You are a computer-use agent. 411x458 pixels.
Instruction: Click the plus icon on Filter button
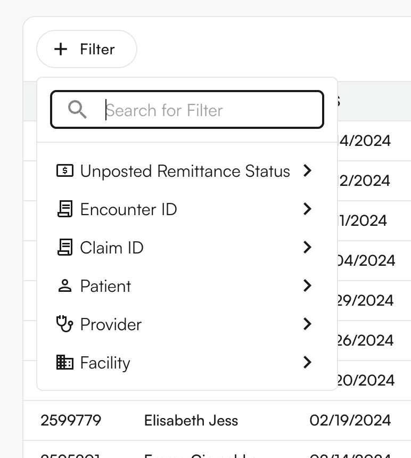pos(61,49)
